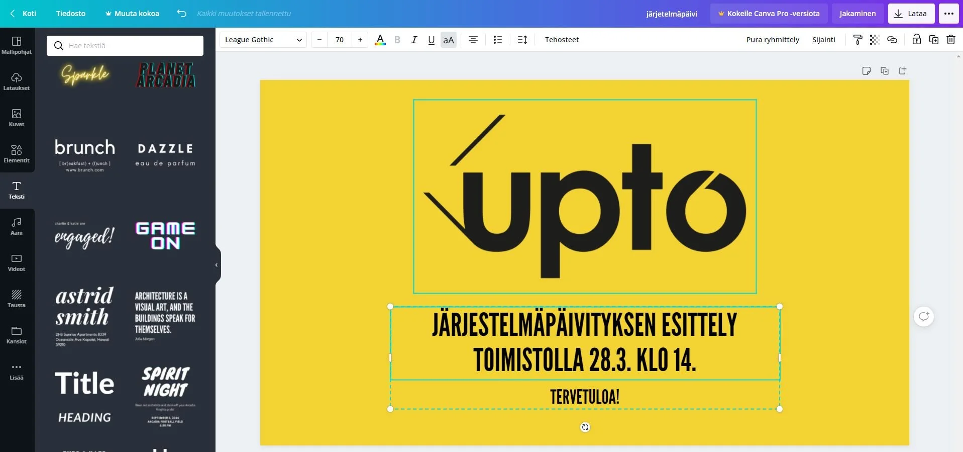
Task: Click the Lataa download button
Action: coord(911,14)
